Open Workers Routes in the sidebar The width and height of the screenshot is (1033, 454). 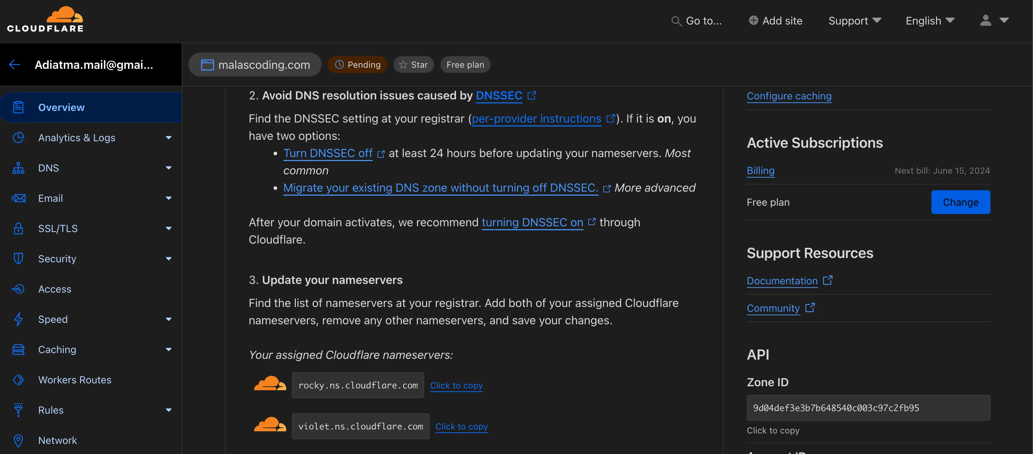[91, 379]
